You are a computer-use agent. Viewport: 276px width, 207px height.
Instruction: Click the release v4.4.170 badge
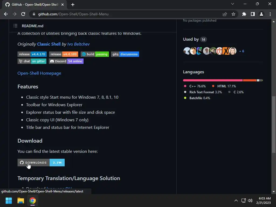coord(32,54)
